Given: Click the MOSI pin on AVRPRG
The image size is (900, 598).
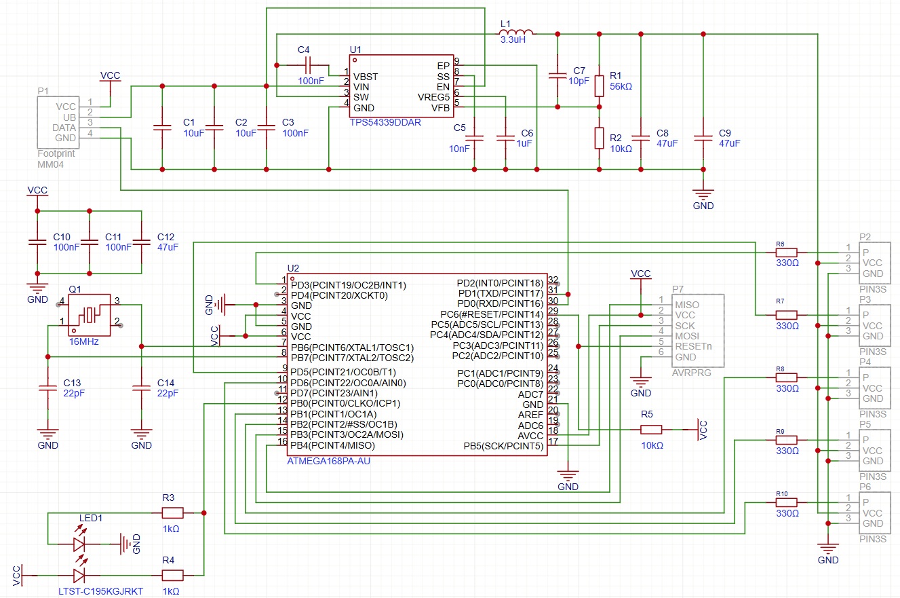Looking at the screenshot, I should coord(686,336).
